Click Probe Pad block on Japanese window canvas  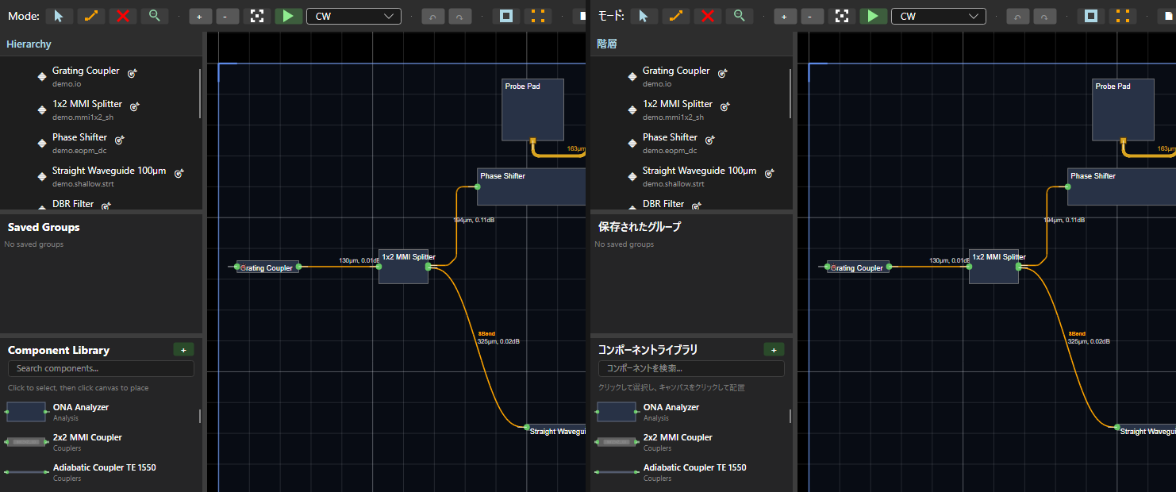[x=1123, y=110]
